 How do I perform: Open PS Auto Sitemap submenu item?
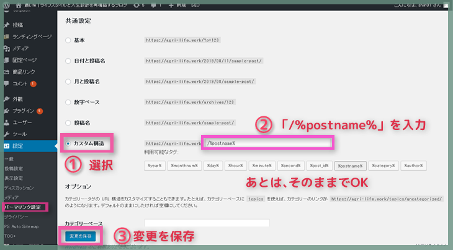21,226
